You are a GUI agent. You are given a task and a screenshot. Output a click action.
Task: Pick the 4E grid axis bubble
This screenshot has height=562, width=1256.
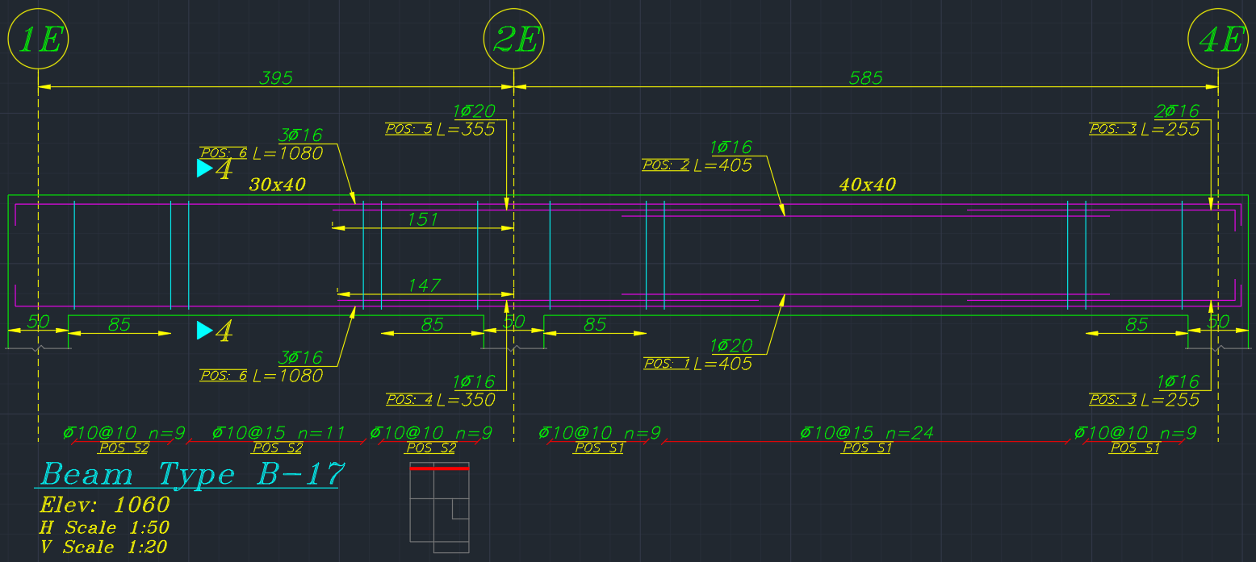tap(1219, 40)
